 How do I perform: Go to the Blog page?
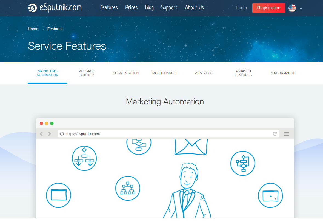149,8
